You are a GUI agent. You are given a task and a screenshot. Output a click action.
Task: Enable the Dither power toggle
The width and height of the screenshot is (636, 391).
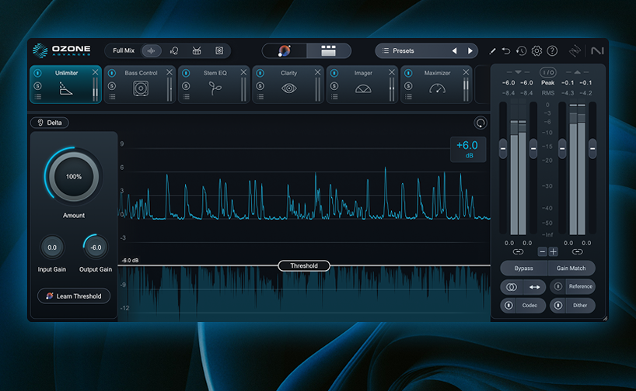pos(558,305)
